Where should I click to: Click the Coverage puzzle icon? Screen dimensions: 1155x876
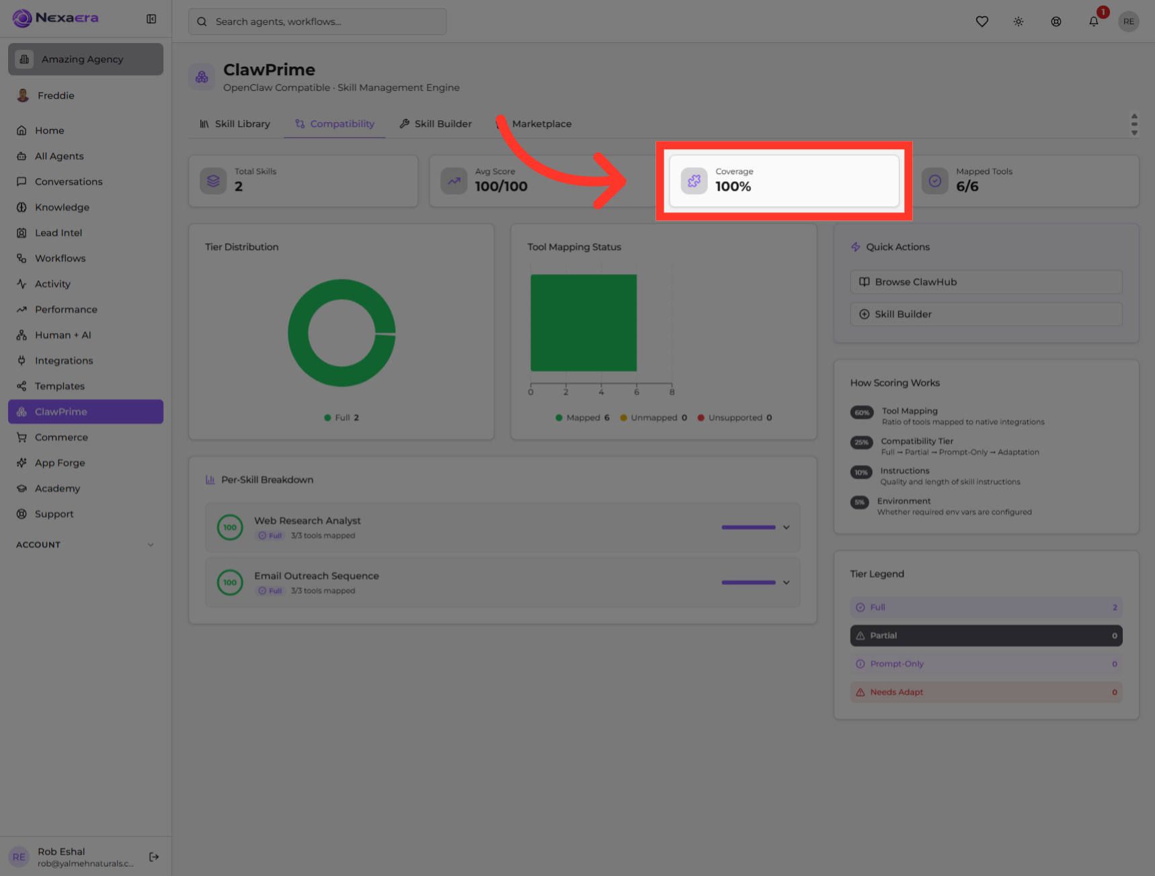[x=694, y=181]
